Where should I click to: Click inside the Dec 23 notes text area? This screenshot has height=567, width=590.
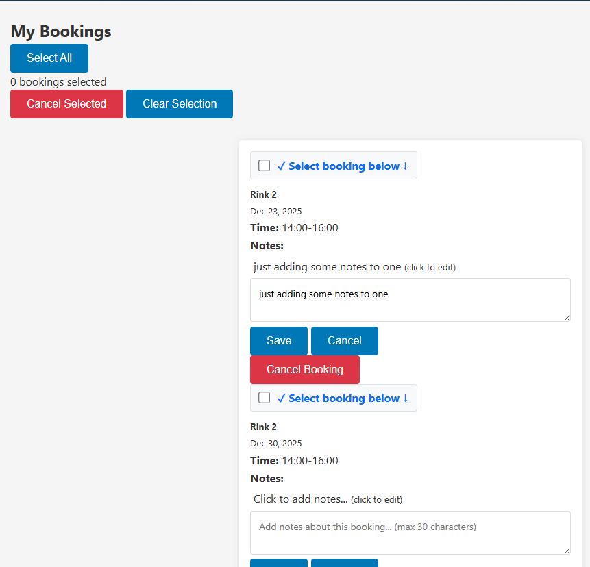point(410,300)
